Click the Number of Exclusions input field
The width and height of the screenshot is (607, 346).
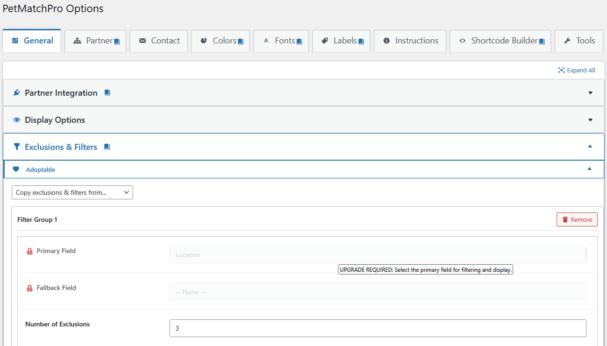378,328
